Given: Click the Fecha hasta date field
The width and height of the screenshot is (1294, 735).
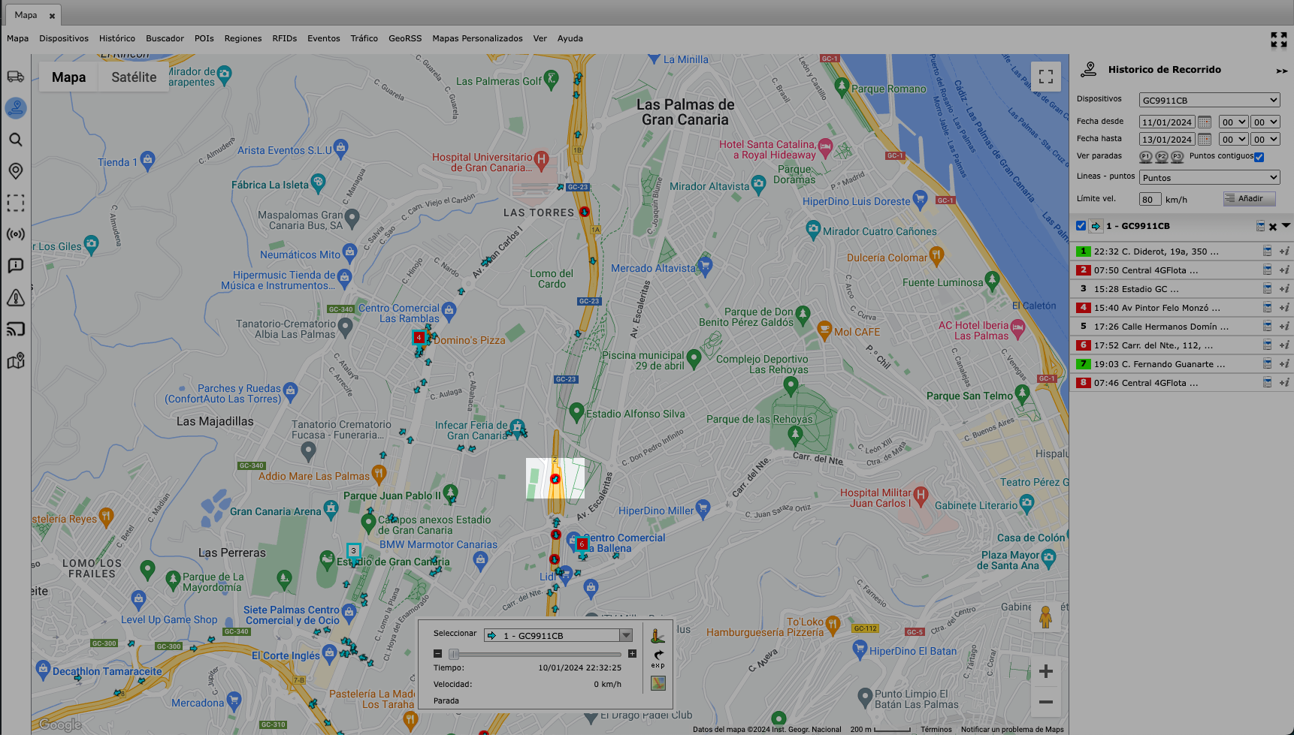Looking at the screenshot, I should (x=1167, y=139).
